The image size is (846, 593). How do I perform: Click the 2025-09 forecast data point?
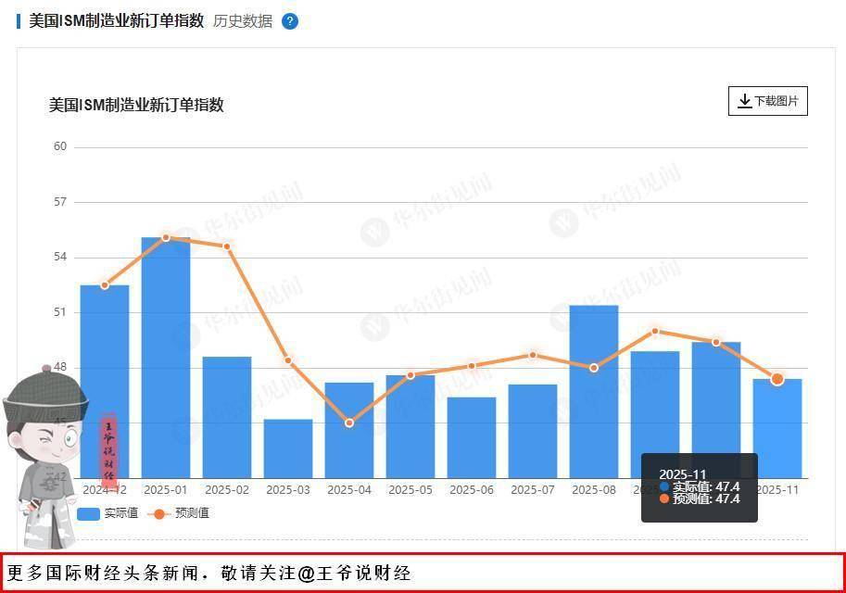(x=655, y=331)
